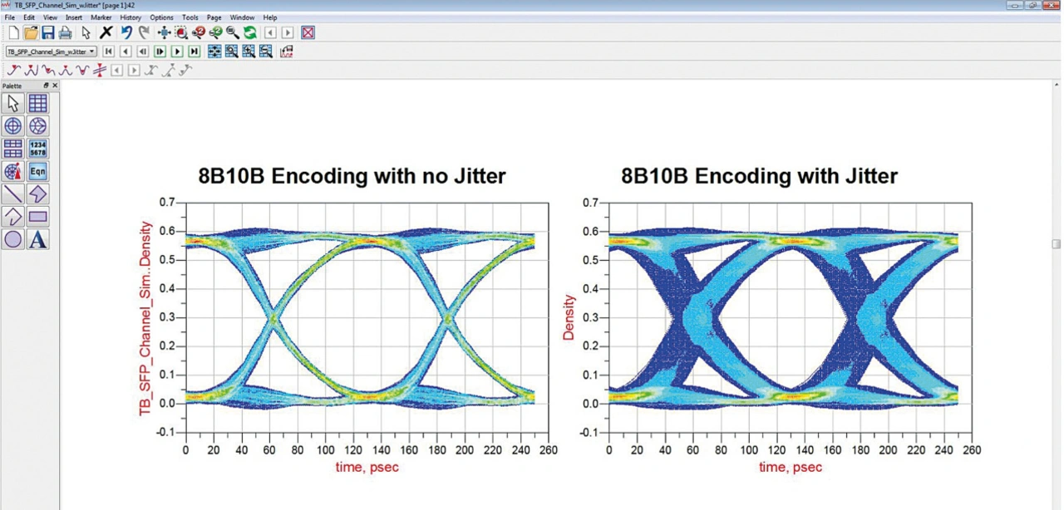Viewport: 1064px width, 510px height.
Task: Open the Marker menu
Action: 101,17
